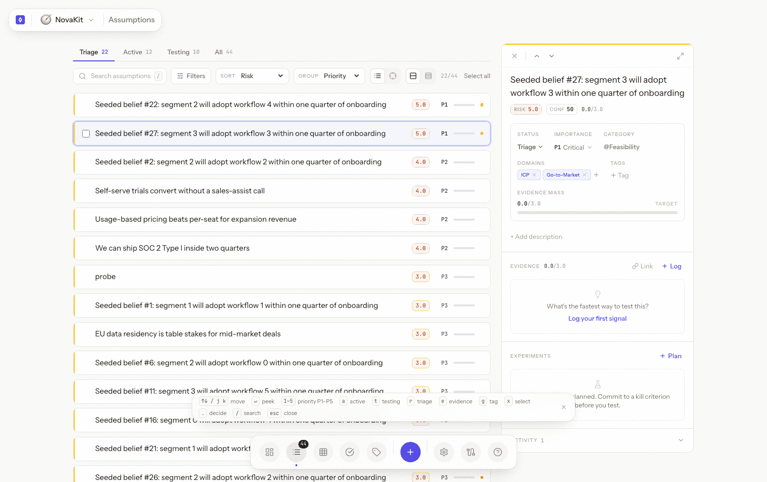767x482 pixels.
Task: Open the Sort Risk dropdown
Action: pyautogui.click(x=252, y=76)
